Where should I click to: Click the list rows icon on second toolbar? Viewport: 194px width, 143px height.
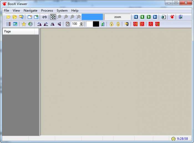(x=8, y=24)
